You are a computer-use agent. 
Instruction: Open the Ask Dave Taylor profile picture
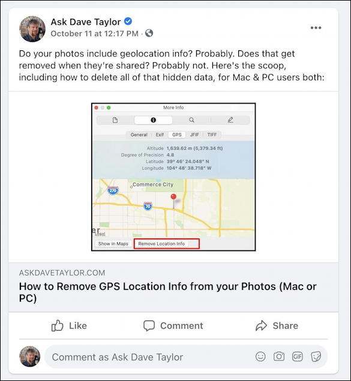(x=32, y=29)
